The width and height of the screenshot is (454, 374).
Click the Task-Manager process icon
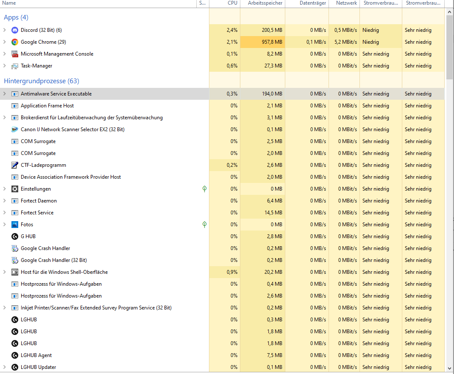coord(14,66)
